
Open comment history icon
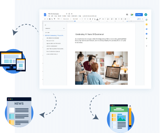(x=127, y=15)
